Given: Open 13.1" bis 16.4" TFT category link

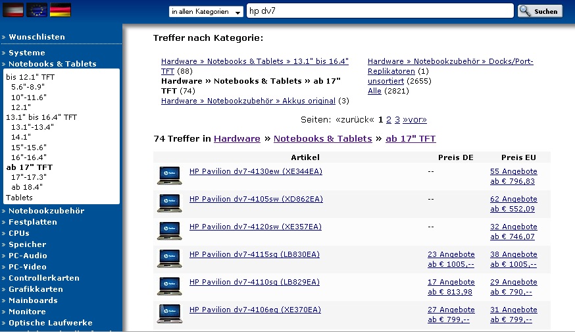Looking at the screenshot, I should coord(255,66).
